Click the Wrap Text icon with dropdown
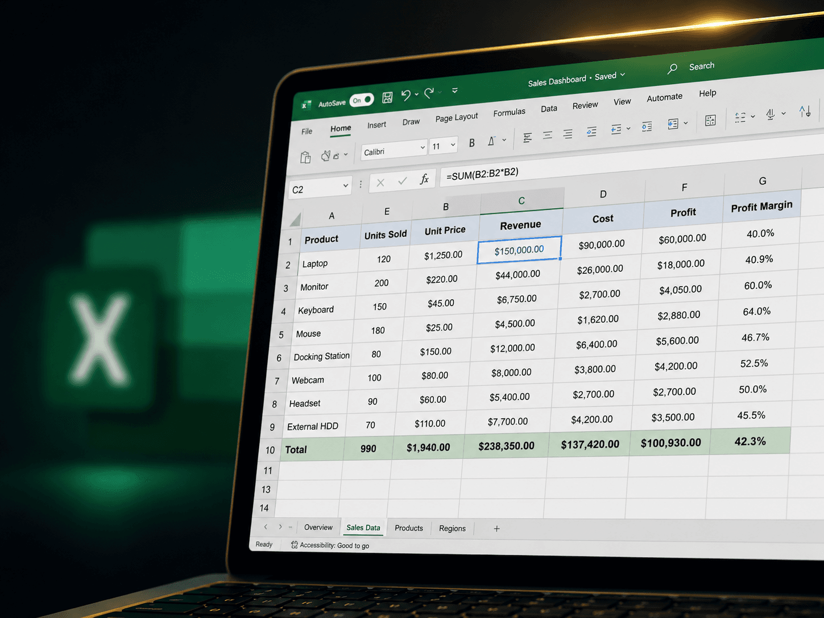The image size is (824, 618). tap(616, 130)
